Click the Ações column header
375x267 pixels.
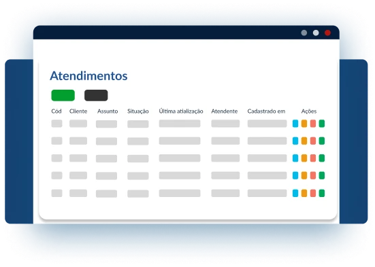[x=309, y=111]
